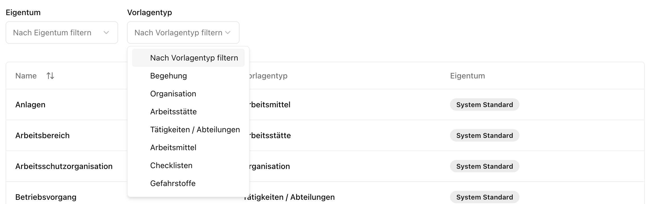Click chevron arrow in Vorlagentyp filter
Screen dimensions: 651x204
tap(228, 33)
